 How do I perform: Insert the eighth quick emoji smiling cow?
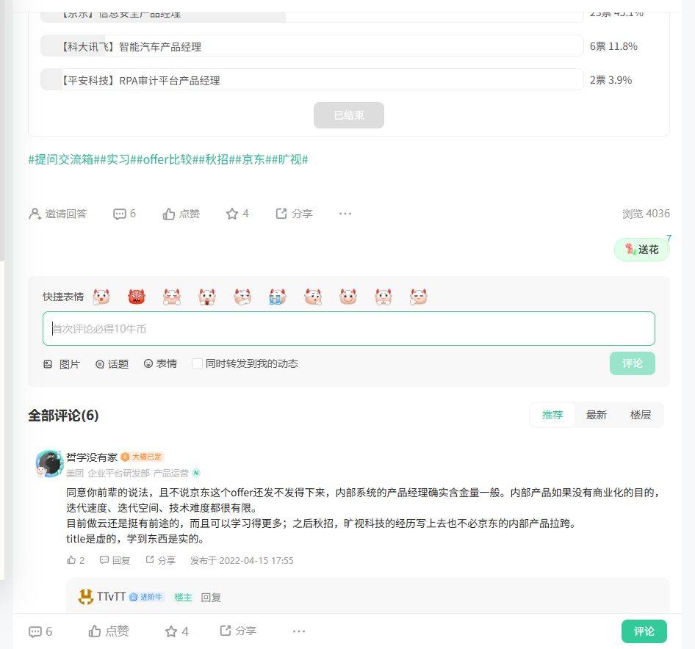pos(348,297)
